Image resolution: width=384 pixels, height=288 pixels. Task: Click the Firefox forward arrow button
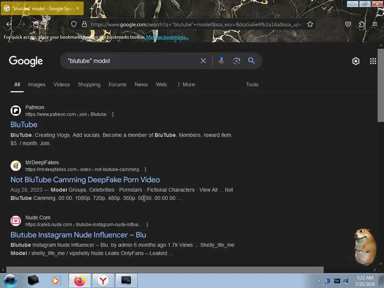(x=22, y=24)
